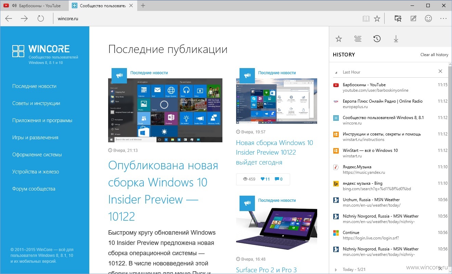Click Windows 10 desktop screenshot thumbnail
452x274 pixels.
coord(276,101)
